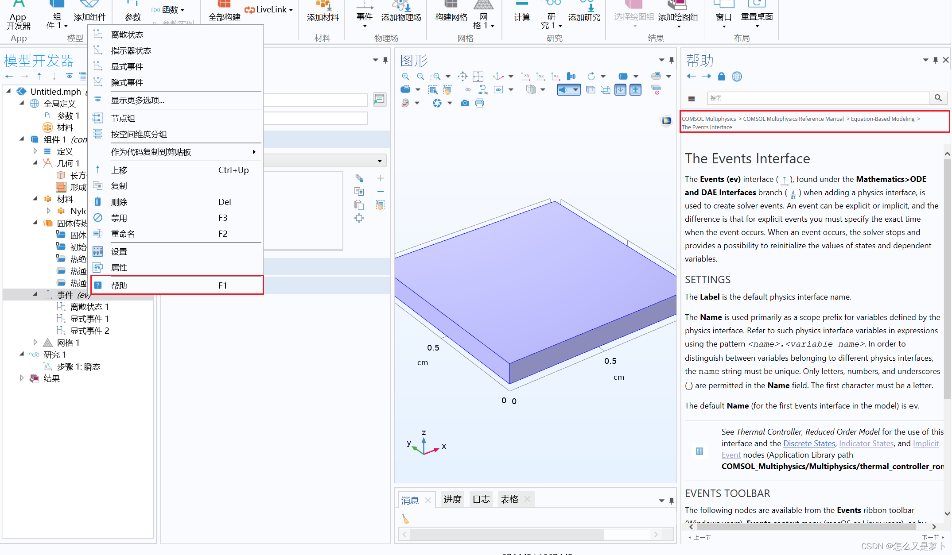Screen dimensions: 952x555
Task: Switch to the 日志 tab at the bottom
Action: pos(481,499)
